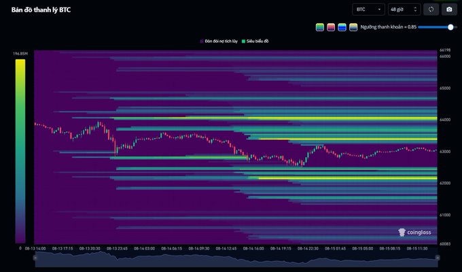Click the left handle of time range scrollbar
The image size is (462, 272).
pyautogui.click(x=35, y=258)
